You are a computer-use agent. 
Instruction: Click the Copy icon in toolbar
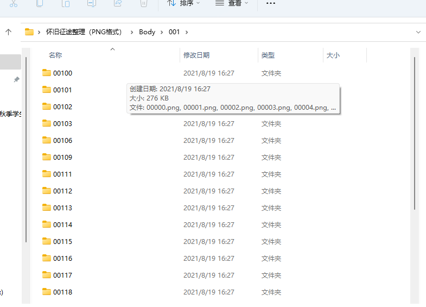click(40, 3)
